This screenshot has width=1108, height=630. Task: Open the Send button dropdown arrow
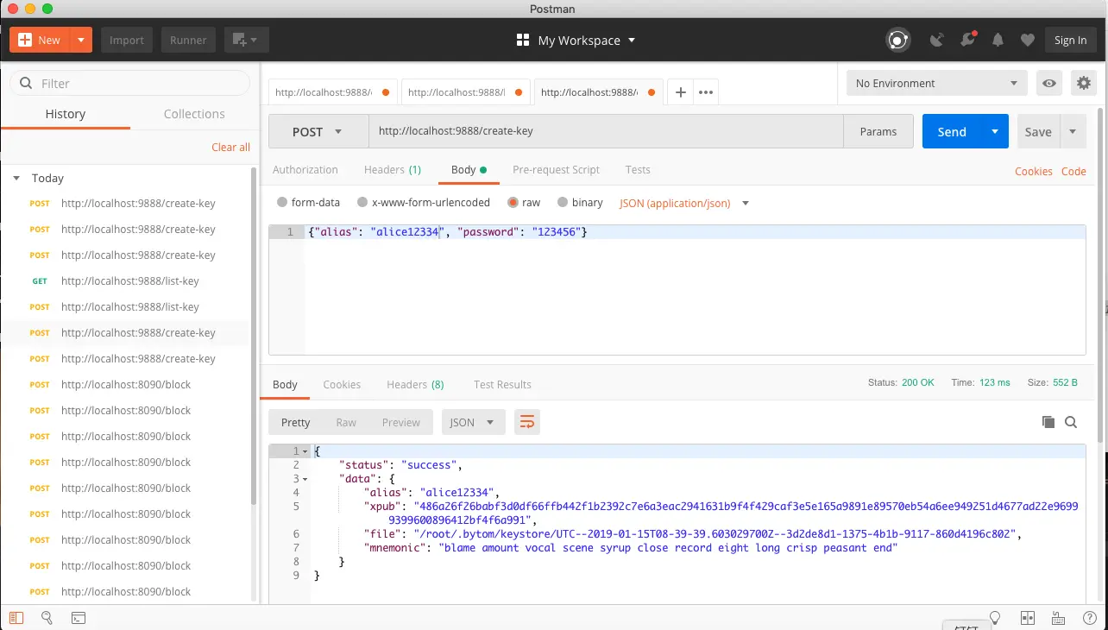995,132
